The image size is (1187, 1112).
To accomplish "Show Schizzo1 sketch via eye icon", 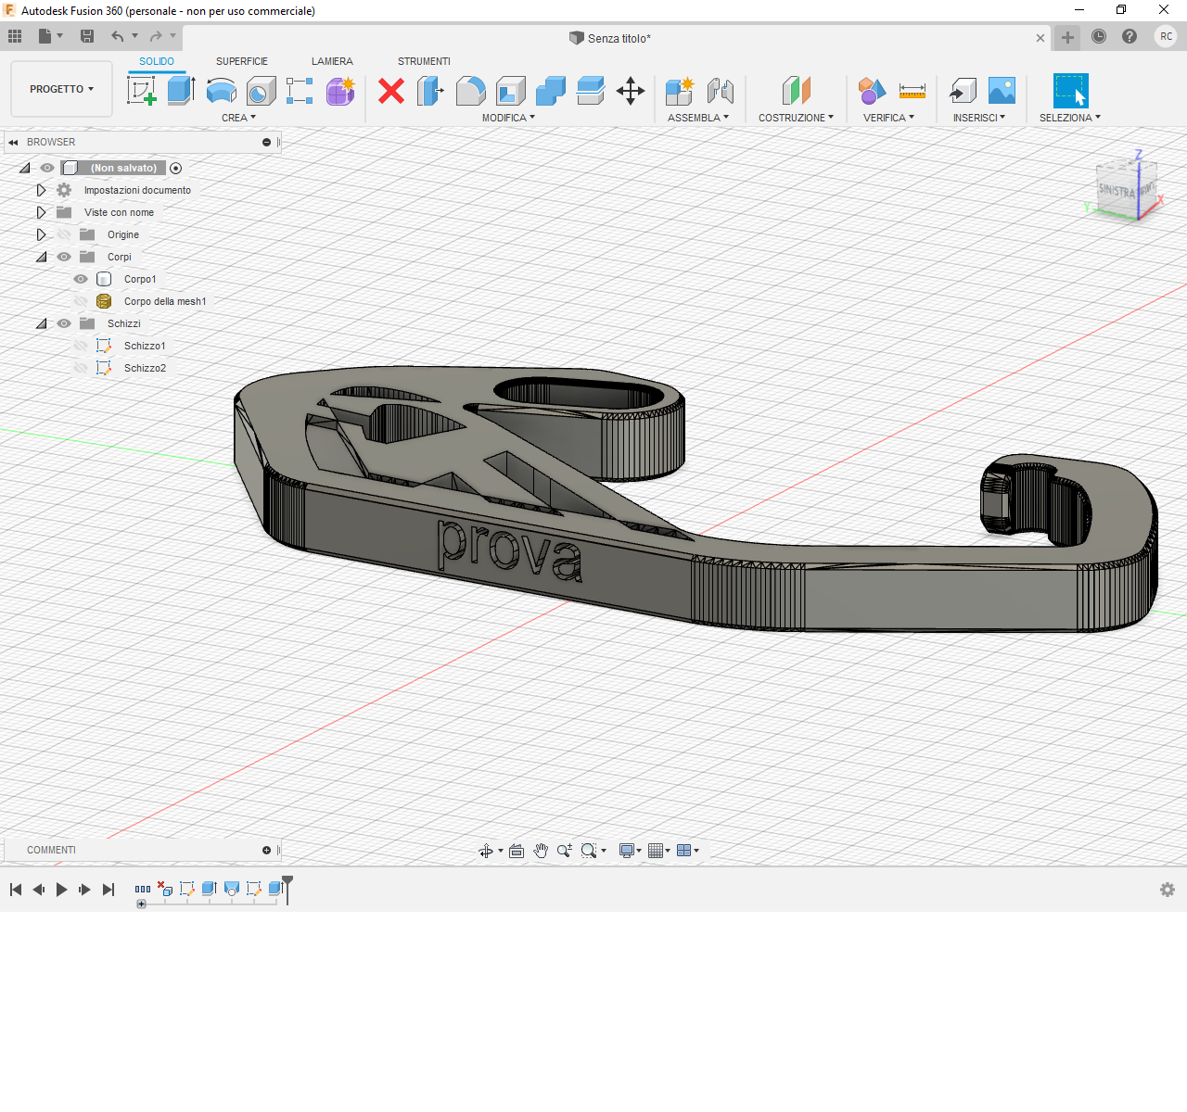I will 81,346.
